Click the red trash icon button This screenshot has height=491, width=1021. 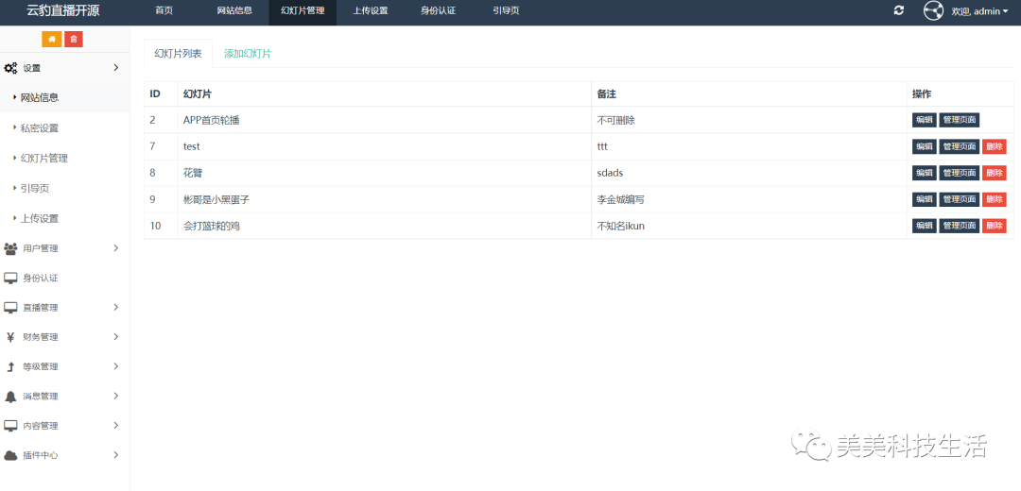point(74,39)
